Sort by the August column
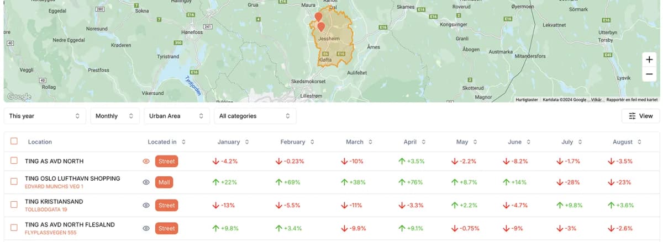The width and height of the screenshot is (663, 242). pos(627,142)
